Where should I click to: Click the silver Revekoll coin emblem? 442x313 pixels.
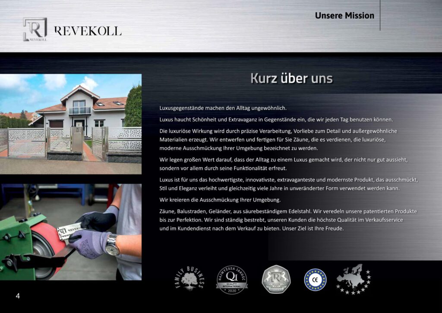click(x=276, y=279)
